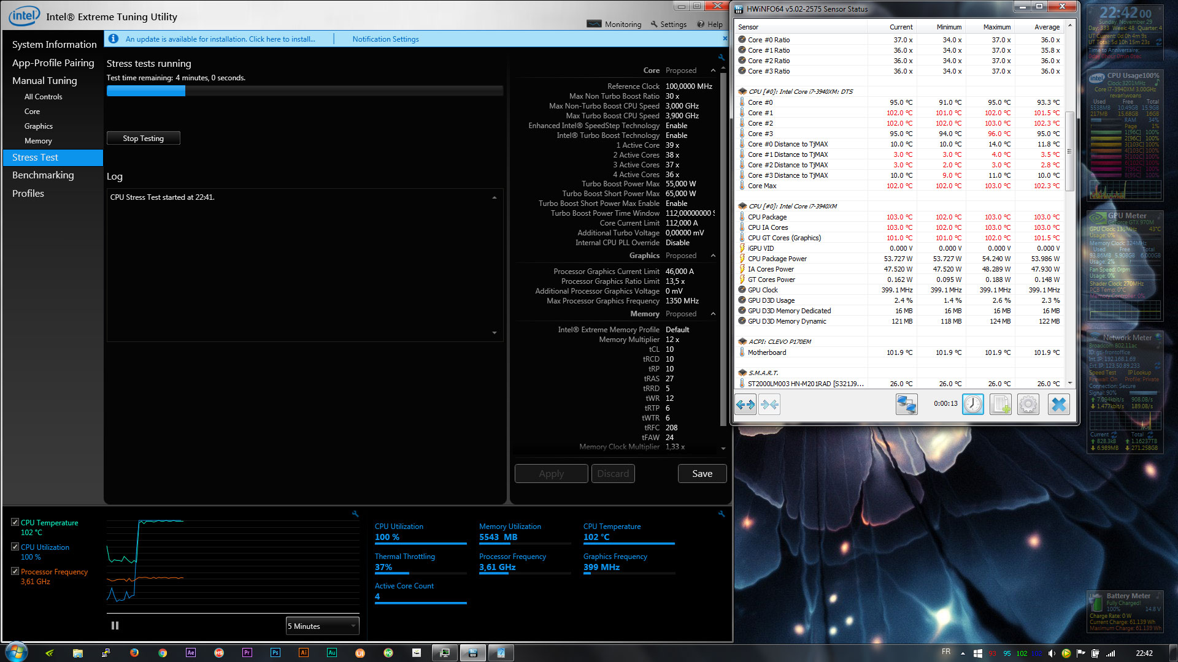The image size is (1178, 662).
Task: Click the volume speaker tray icon
Action: (1052, 653)
